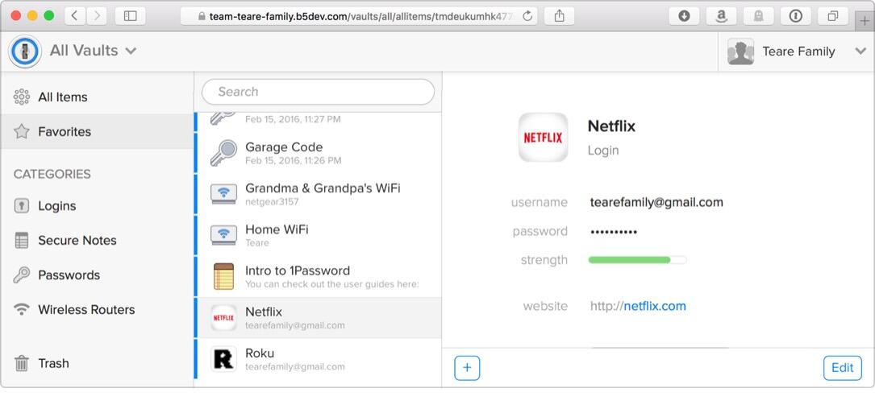The image size is (875, 413).
Task: Go back with Safari back arrow
Action: pos(75,16)
